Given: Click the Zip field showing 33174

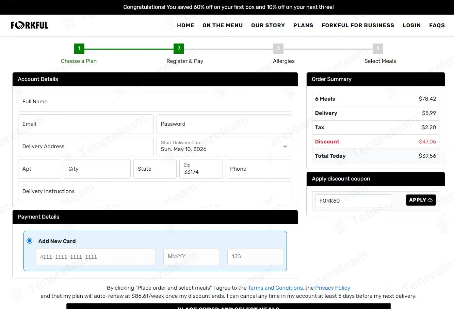Looking at the screenshot, I should 201,169.
